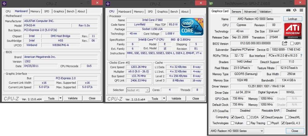
Task: Click the BIOS Date value 04/25/2011
Action: point(40,66)
